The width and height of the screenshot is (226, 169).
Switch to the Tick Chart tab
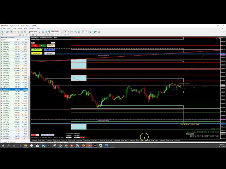tap(12, 142)
